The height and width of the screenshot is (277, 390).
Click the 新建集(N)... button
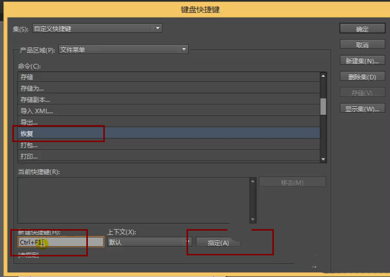362,61
